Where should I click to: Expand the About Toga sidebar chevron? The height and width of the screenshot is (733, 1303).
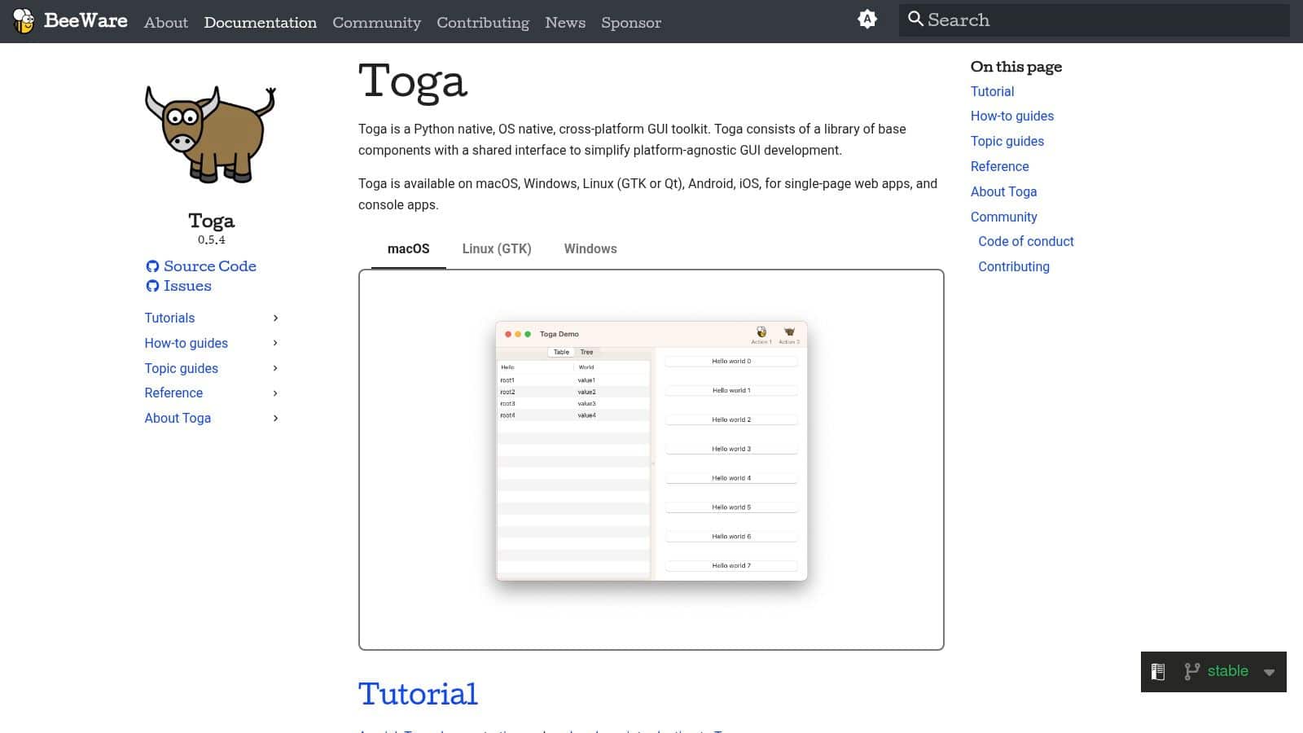point(275,418)
